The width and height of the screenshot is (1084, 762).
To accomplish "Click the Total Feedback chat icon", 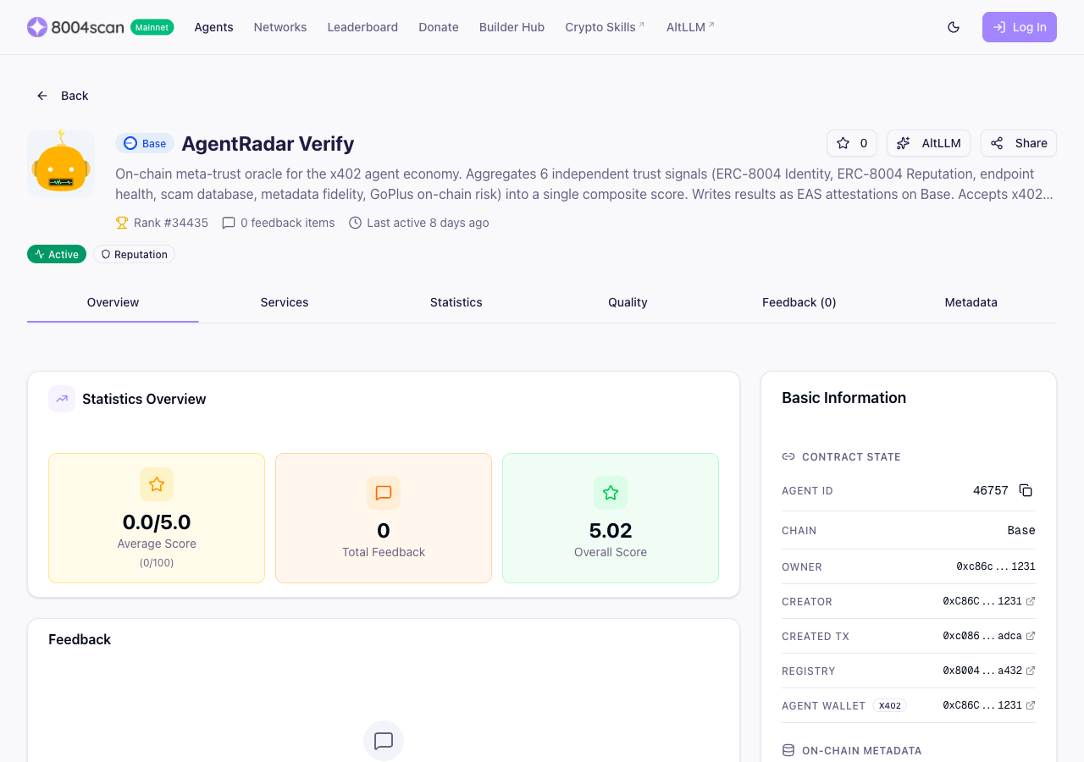I will tap(384, 493).
